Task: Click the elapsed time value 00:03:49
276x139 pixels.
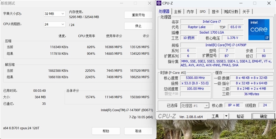Action: click(40, 91)
